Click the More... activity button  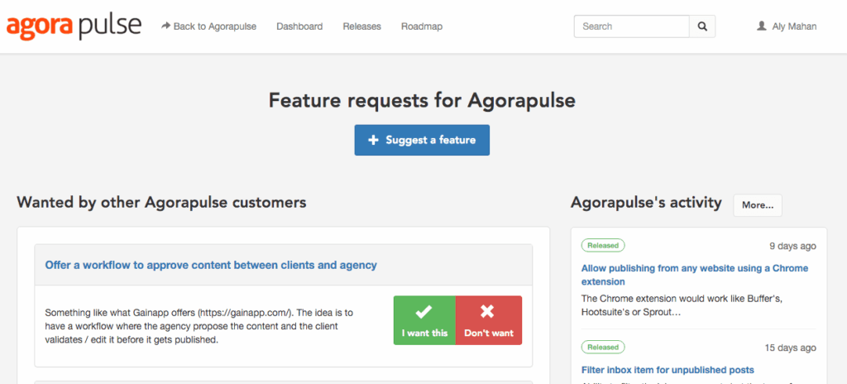757,205
